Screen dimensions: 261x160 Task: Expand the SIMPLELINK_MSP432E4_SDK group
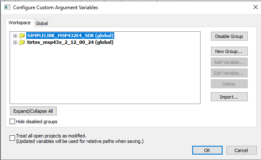(x=15, y=36)
